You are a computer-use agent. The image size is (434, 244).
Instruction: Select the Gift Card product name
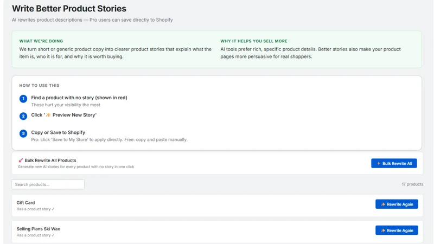click(25, 202)
